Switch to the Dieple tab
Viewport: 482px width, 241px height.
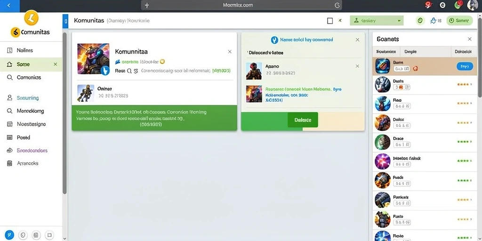pos(410,52)
